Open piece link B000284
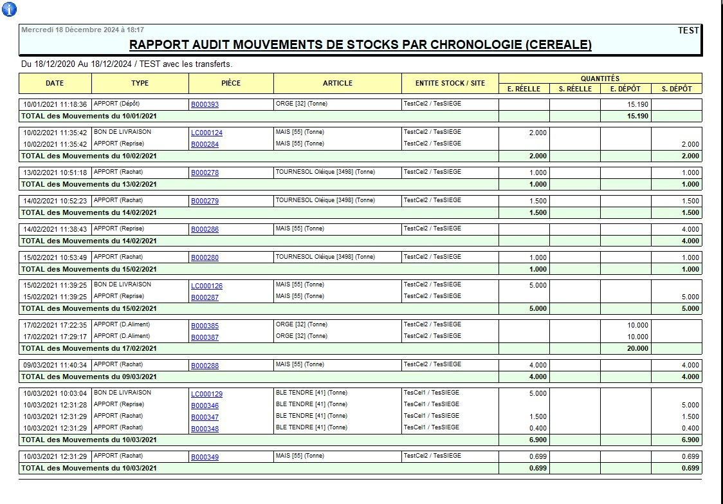Screen dimensions: 723x504 click(205, 144)
